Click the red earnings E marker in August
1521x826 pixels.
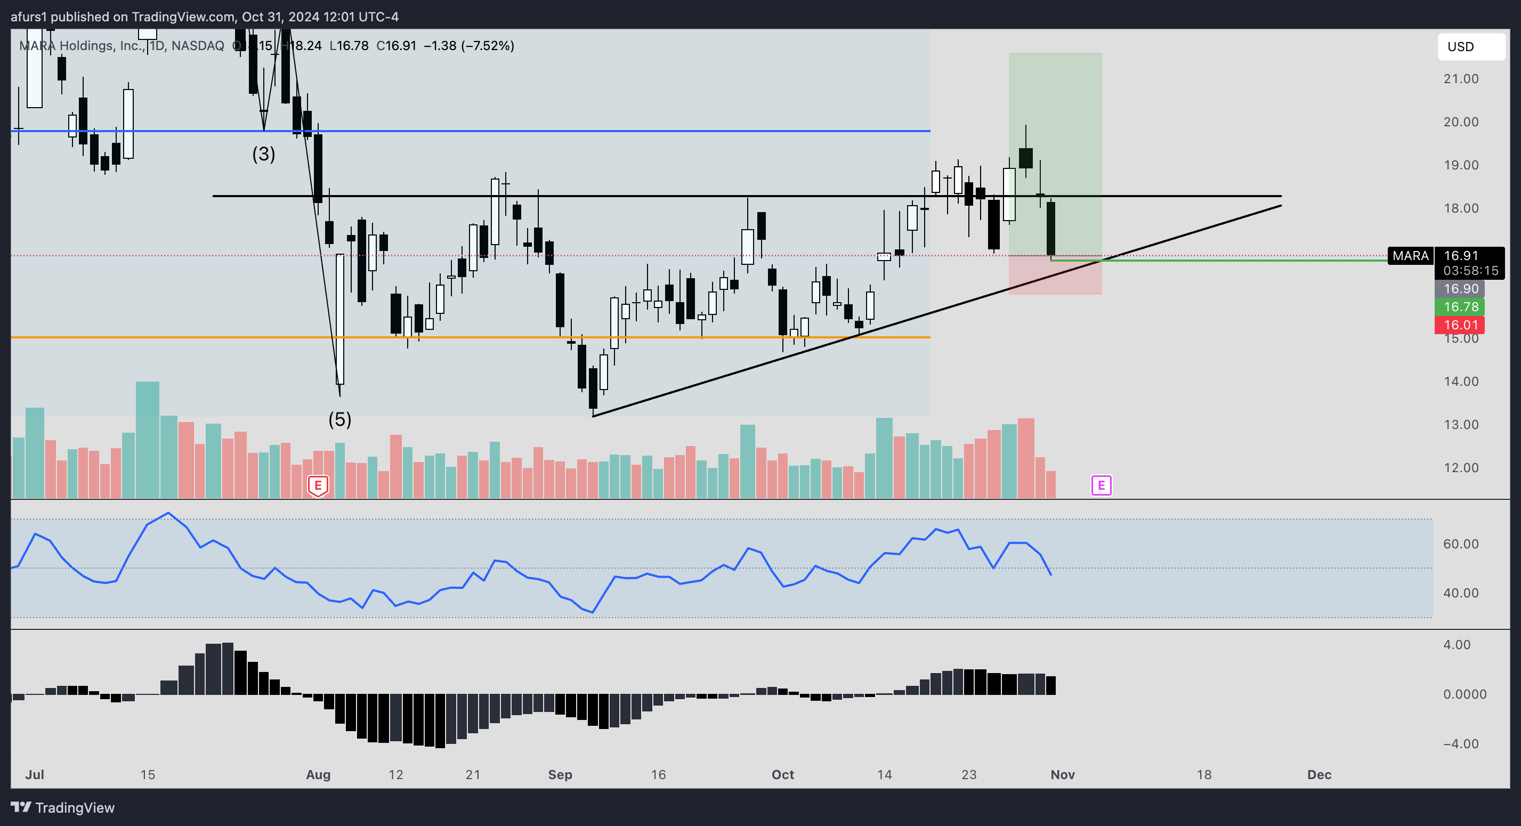[x=318, y=486]
